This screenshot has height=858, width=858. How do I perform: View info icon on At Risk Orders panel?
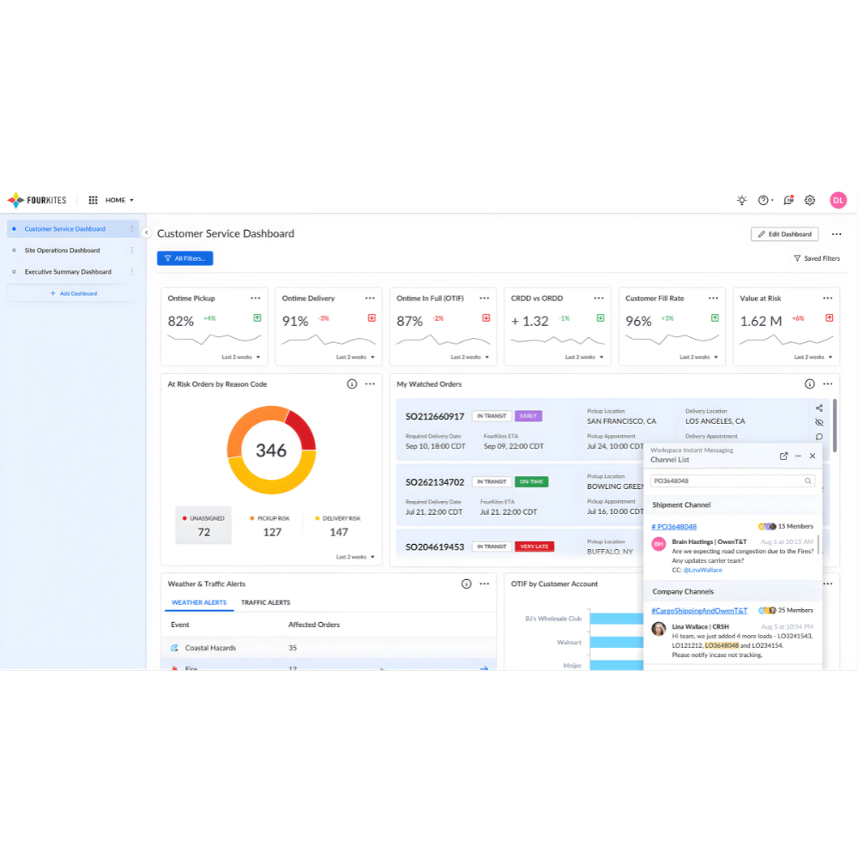(x=352, y=384)
